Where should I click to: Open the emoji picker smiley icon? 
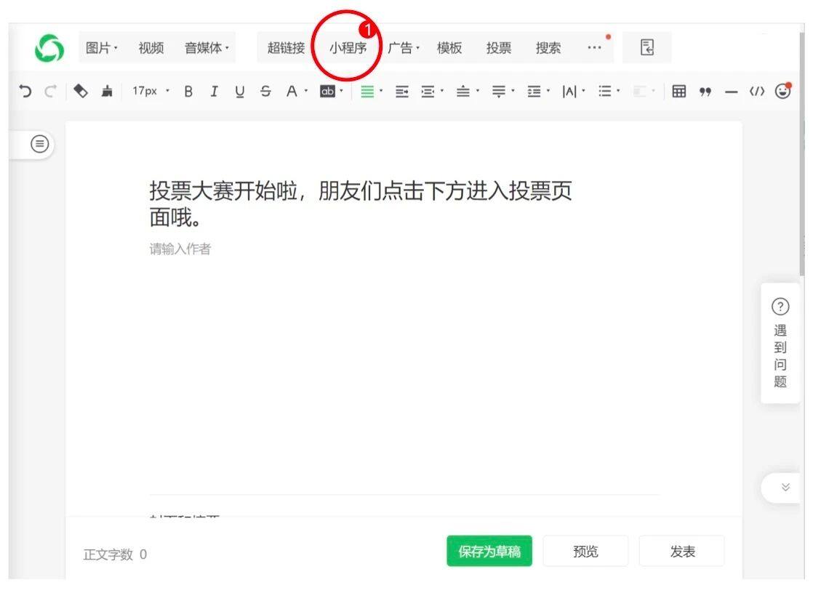782,91
